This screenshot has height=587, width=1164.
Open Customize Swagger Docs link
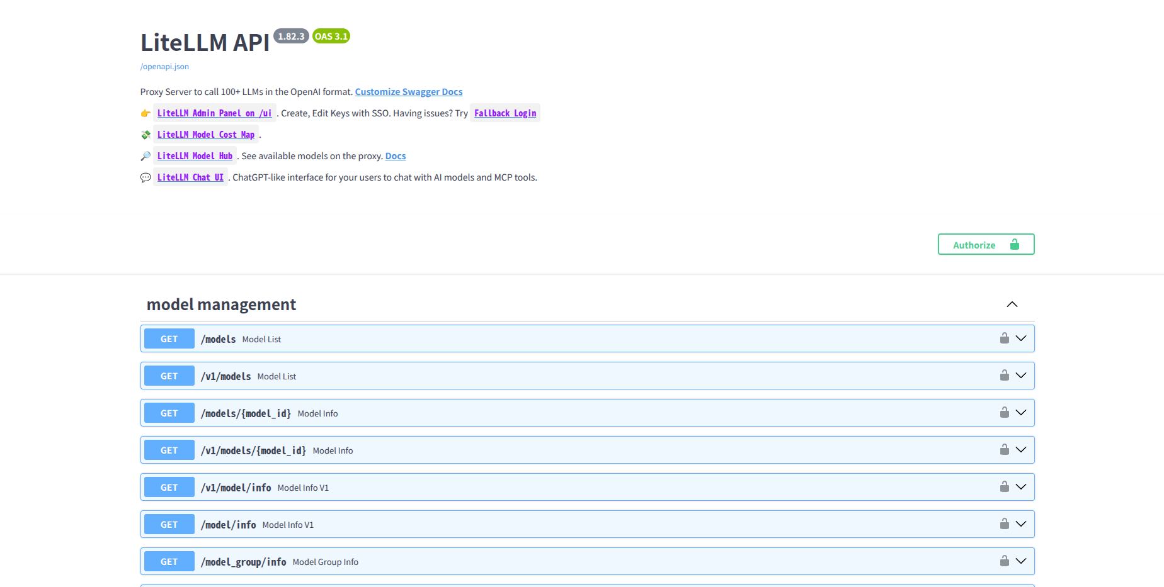[409, 92]
